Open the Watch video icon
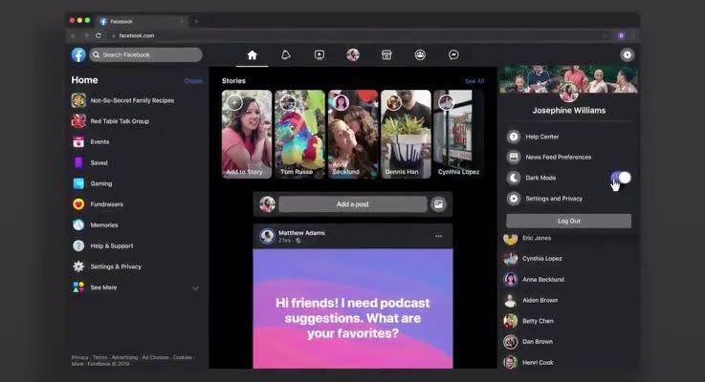Viewport: 705px width, 382px height. pos(319,55)
